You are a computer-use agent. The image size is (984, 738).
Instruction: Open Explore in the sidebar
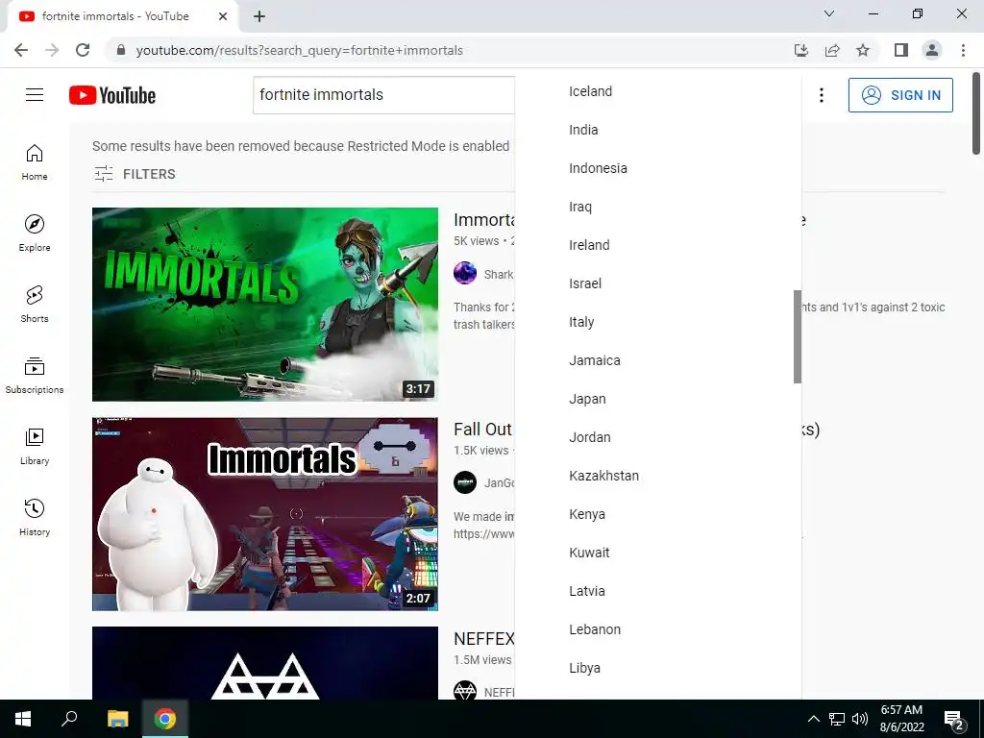point(35,234)
